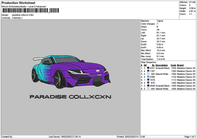Click the black swatch in stop row 1
The height and width of the screenshot is (139, 197).
[148, 68]
